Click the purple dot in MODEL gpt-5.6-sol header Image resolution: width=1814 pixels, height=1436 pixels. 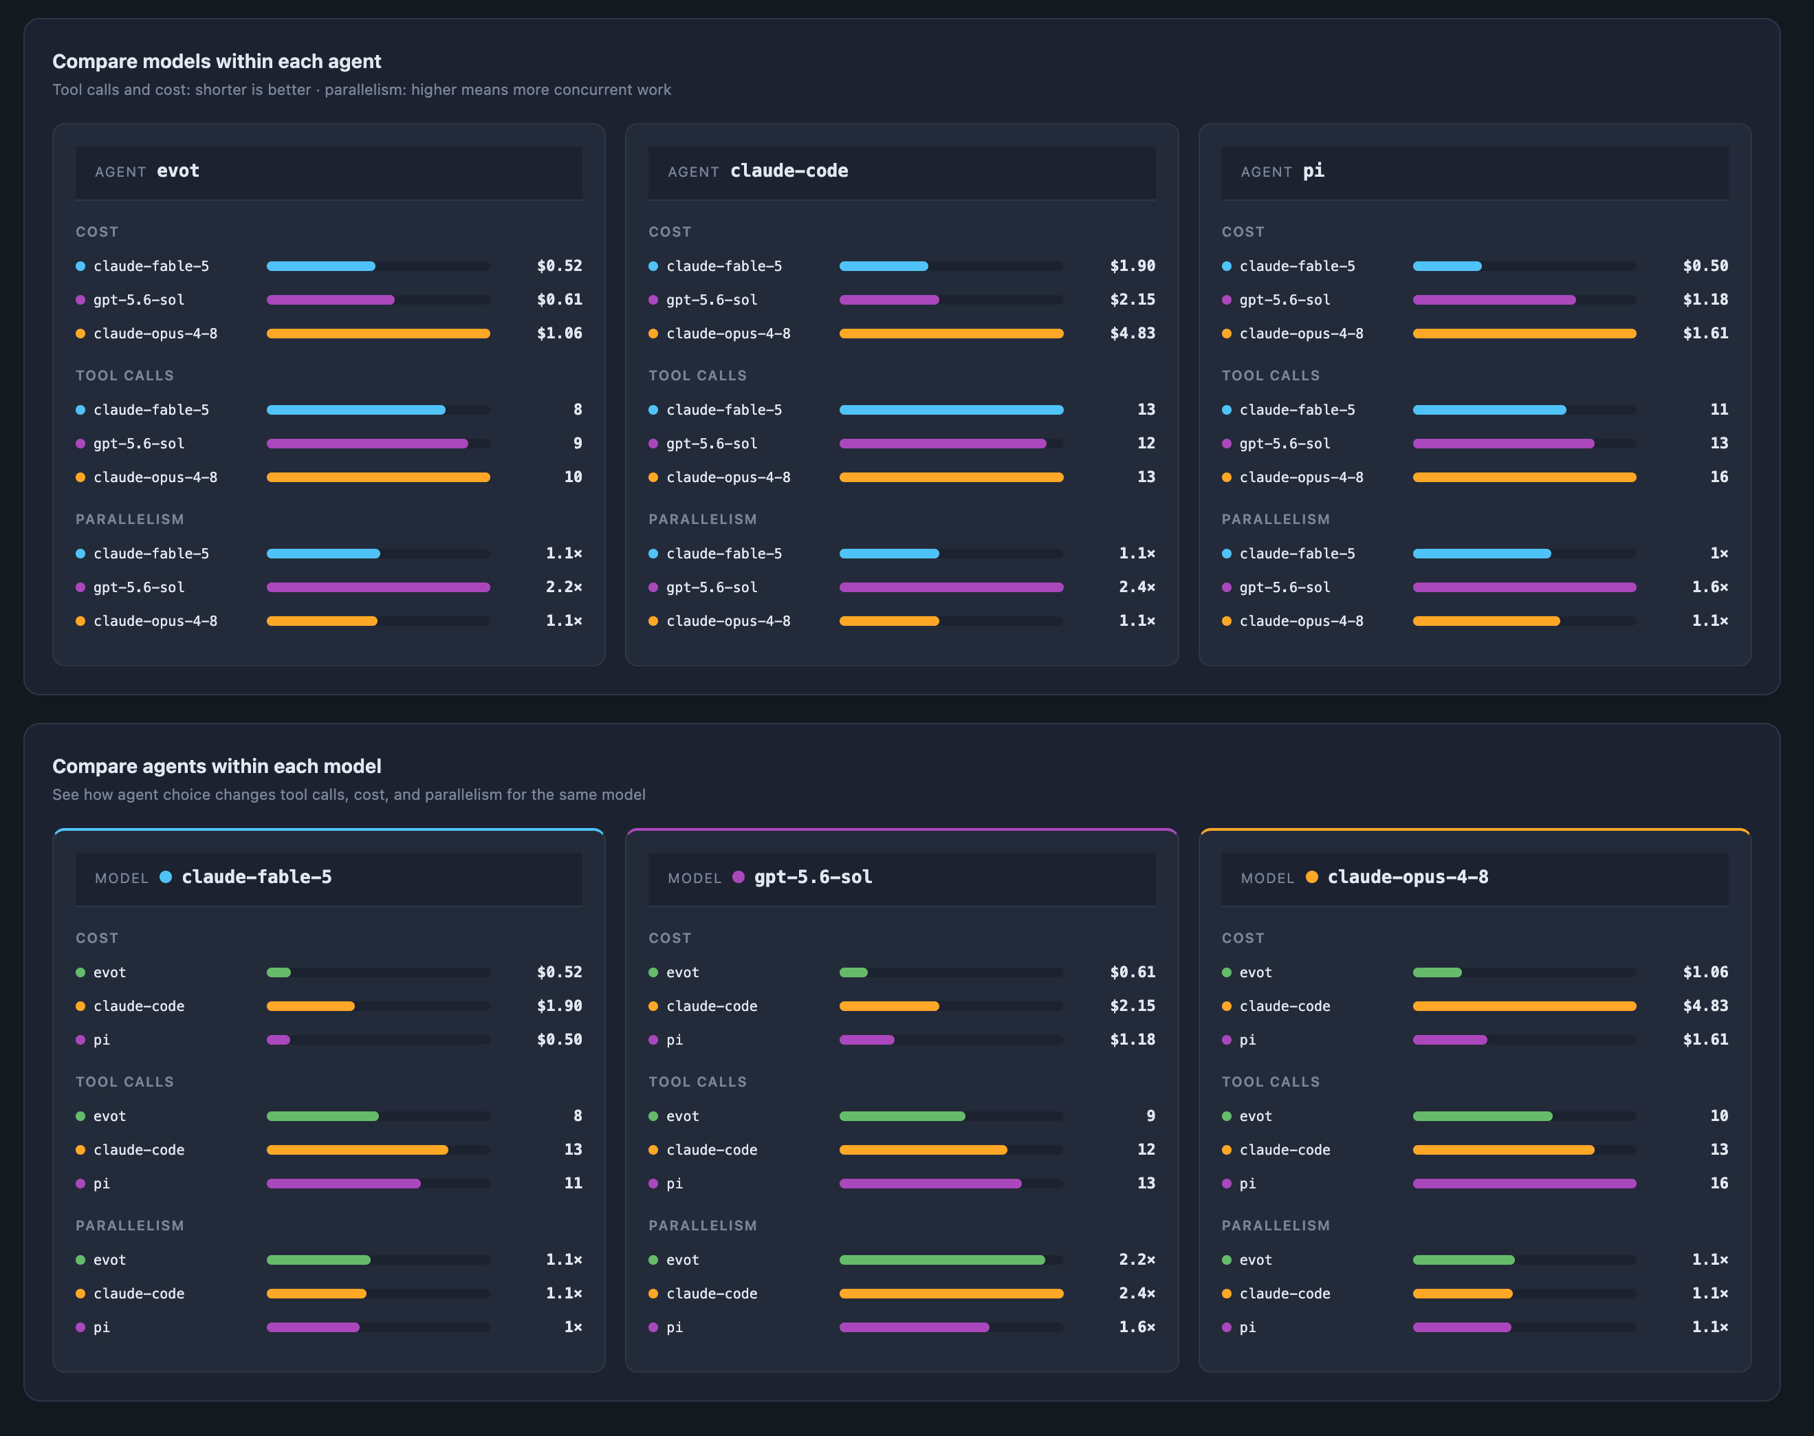[x=738, y=877]
